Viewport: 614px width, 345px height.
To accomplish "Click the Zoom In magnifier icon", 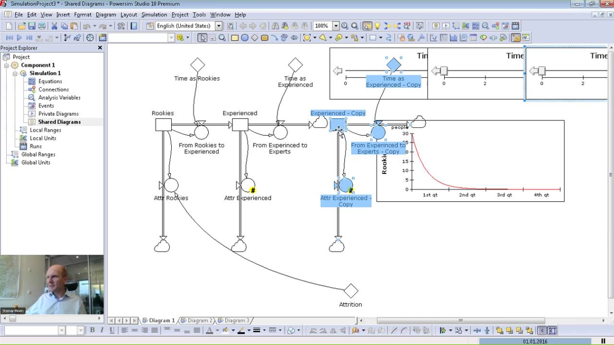I will point(345,26).
